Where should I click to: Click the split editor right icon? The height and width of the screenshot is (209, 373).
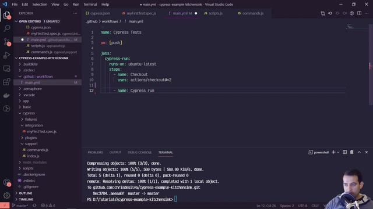tap(359, 13)
